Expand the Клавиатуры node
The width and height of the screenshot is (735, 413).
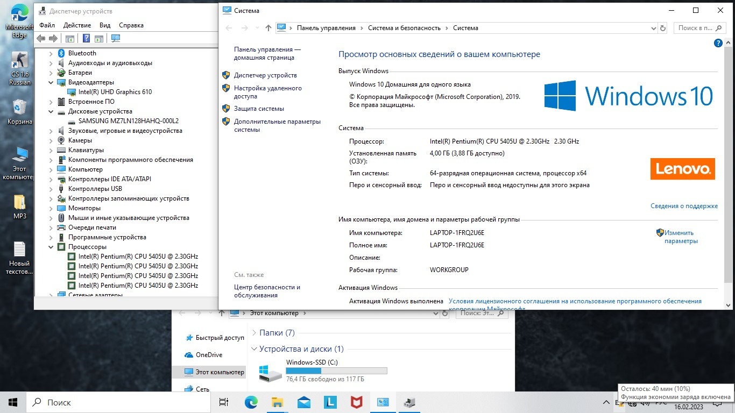point(51,150)
